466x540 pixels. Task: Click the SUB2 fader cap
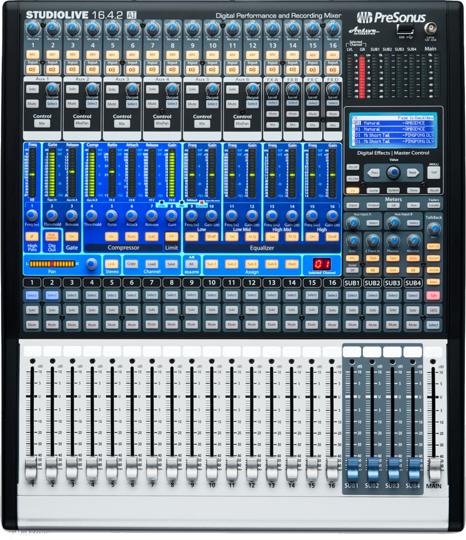(x=372, y=469)
